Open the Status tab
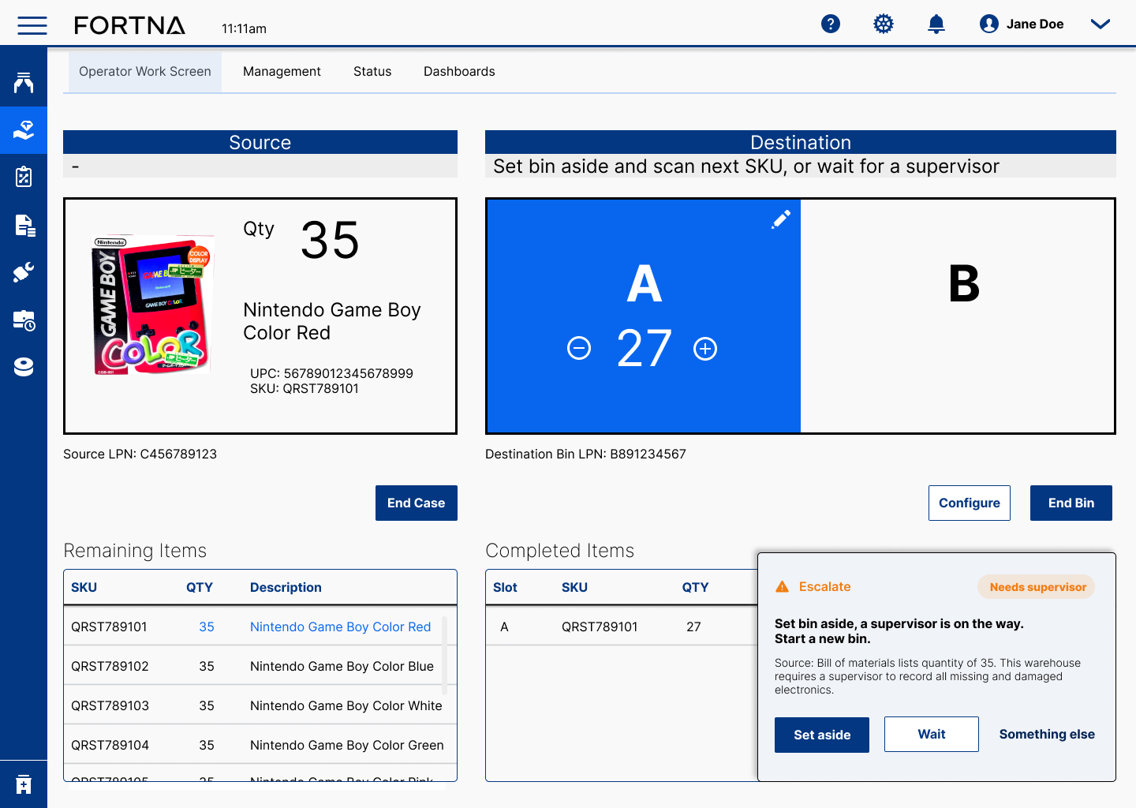The image size is (1136, 808). [x=372, y=72]
